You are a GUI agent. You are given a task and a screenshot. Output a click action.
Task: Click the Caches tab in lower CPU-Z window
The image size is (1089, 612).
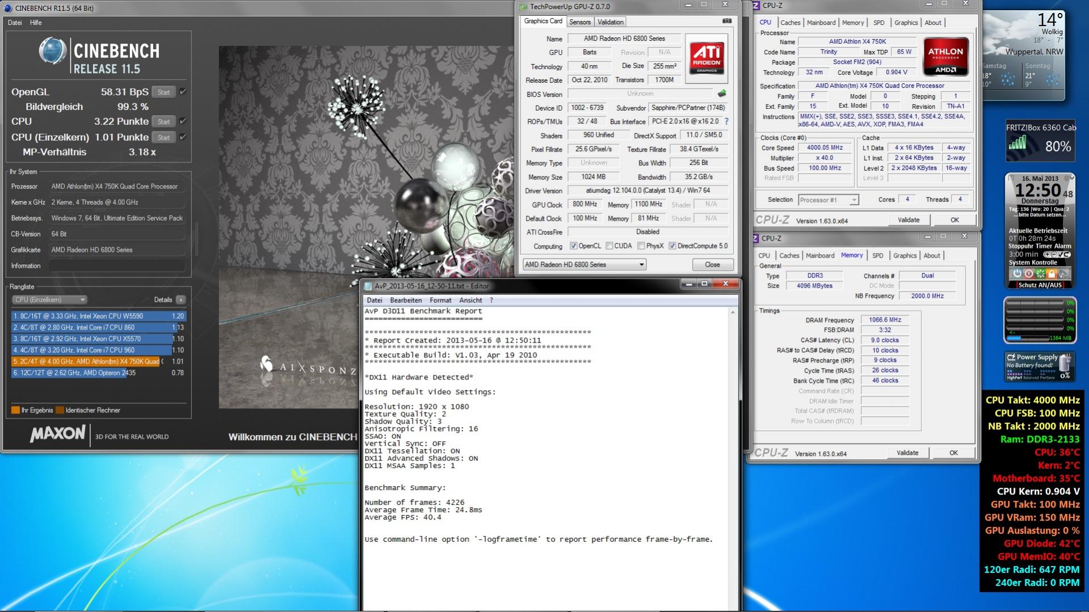pos(789,256)
